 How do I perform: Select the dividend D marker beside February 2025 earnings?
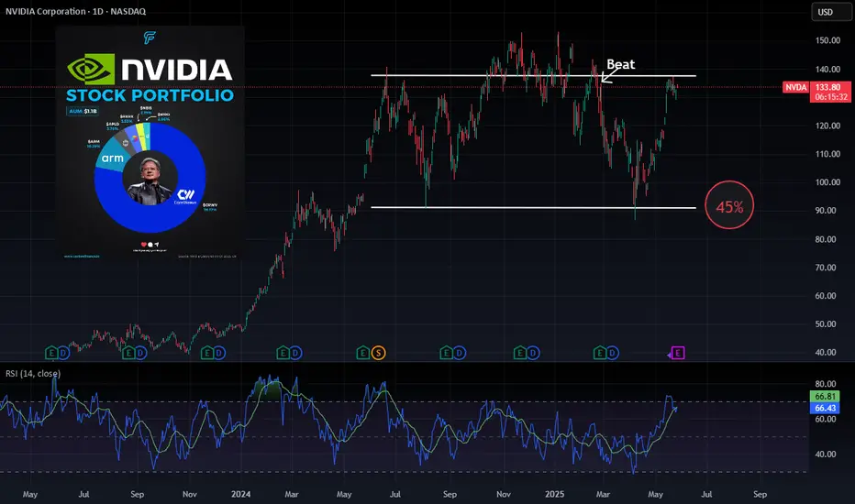pyautogui.click(x=612, y=353)
